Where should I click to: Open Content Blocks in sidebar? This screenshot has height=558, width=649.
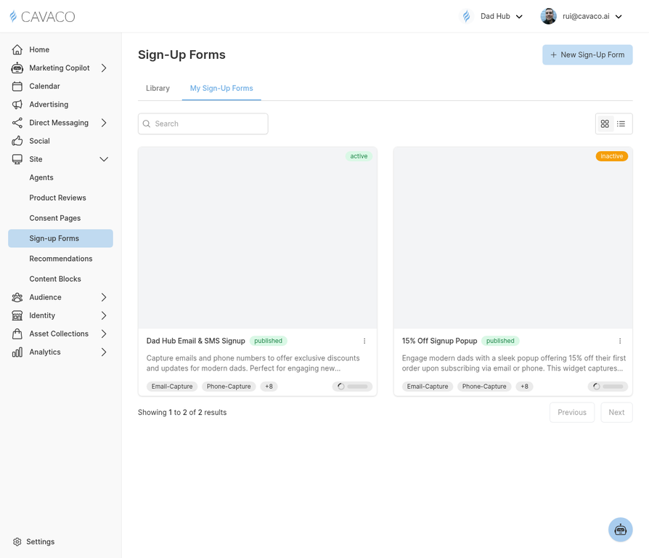pos(55,279)
